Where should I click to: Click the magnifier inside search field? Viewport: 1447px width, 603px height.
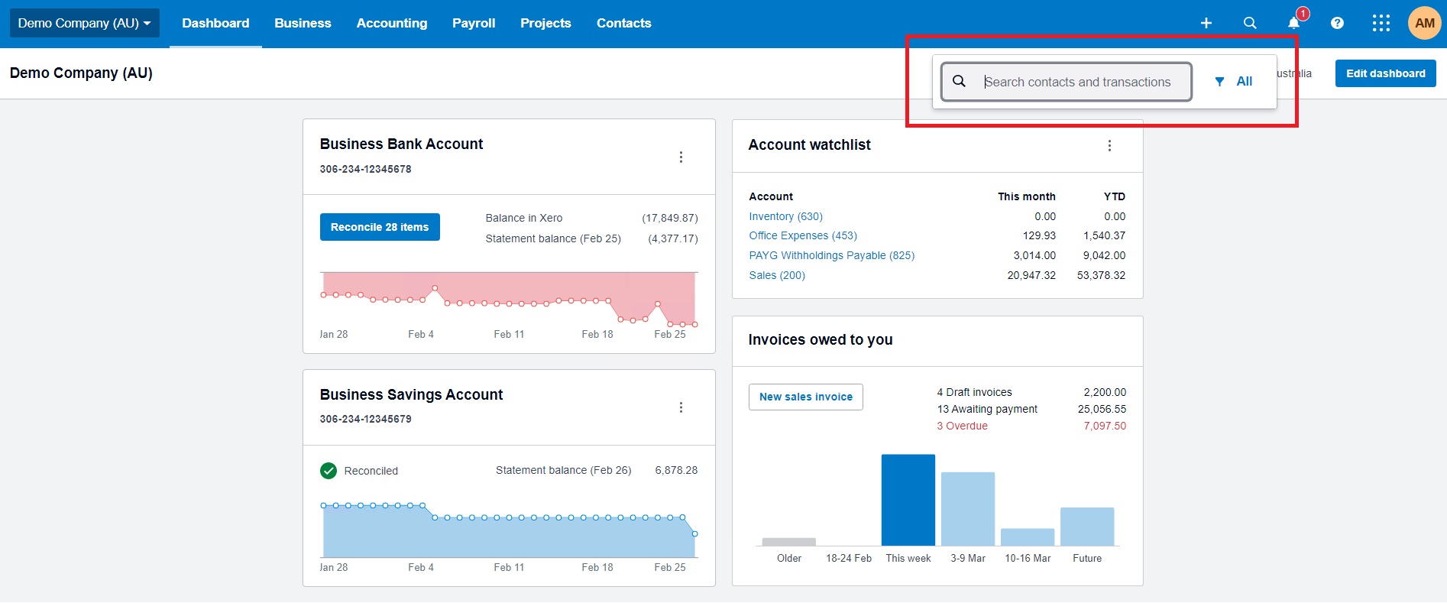[959, 81]
